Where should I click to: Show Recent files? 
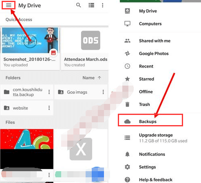tap(146, 66)
